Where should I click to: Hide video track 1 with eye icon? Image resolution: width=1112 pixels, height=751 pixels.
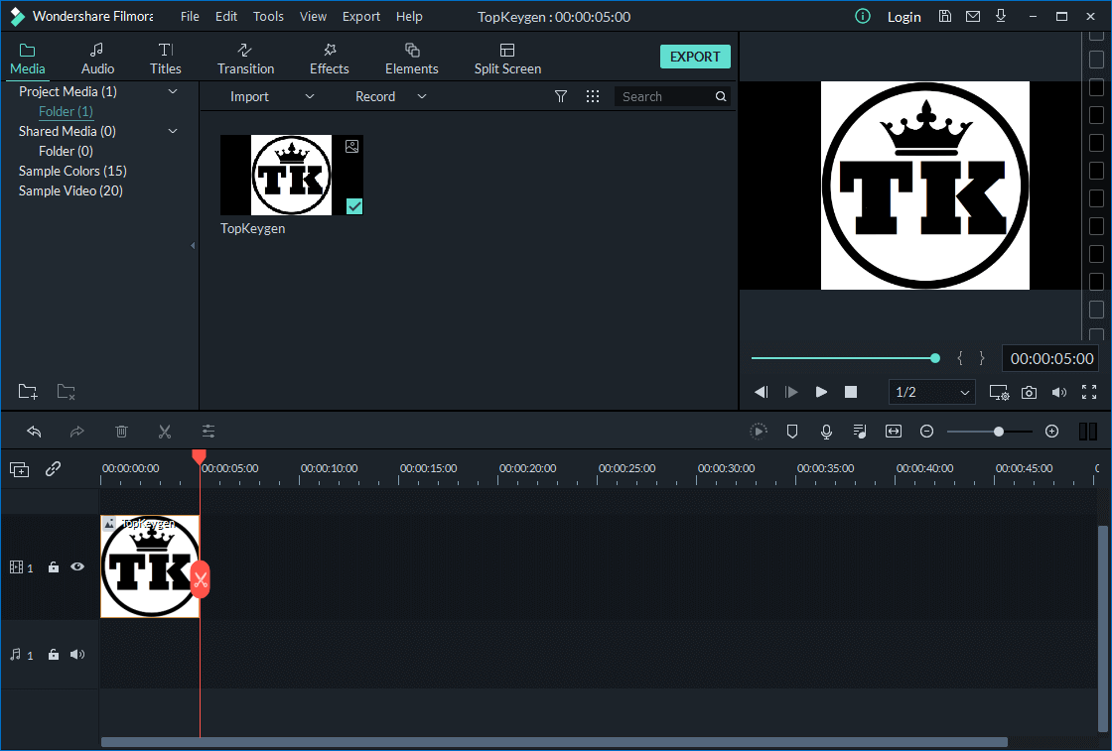(77, 567)
